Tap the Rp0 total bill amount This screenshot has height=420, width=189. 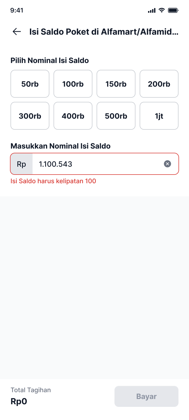[x=19, y=401]
